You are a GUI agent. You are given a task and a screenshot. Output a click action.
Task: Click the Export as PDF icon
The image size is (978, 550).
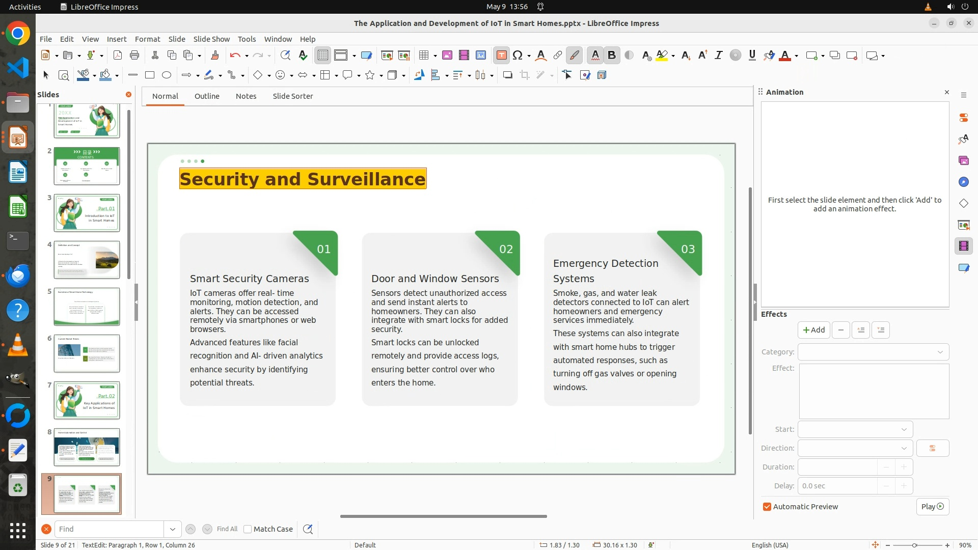(118, 56)
